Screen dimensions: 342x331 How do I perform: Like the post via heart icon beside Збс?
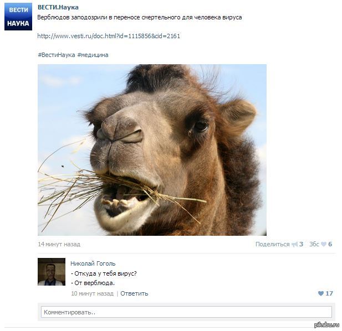[x=324, y=244]
